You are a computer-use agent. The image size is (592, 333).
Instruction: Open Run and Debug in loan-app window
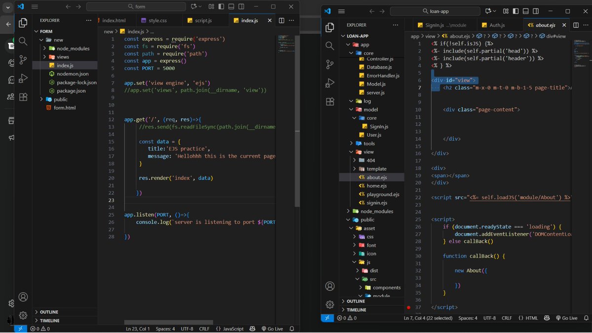click(x=330, y=83)
